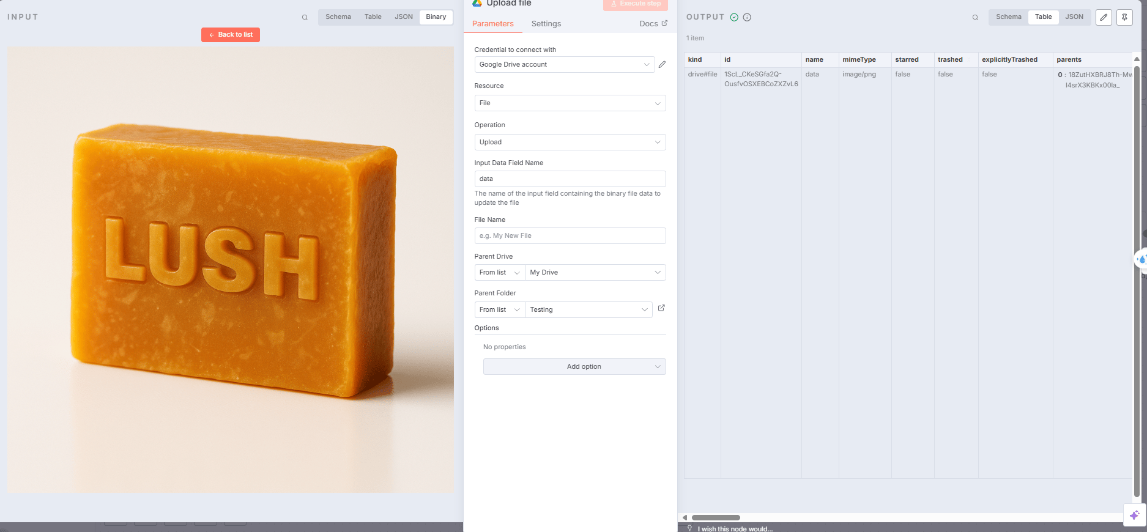The height and width of the screenshot is (532, 1147).
Task: Click the 'false' value under starred
Action: click(x=902, y=75)
